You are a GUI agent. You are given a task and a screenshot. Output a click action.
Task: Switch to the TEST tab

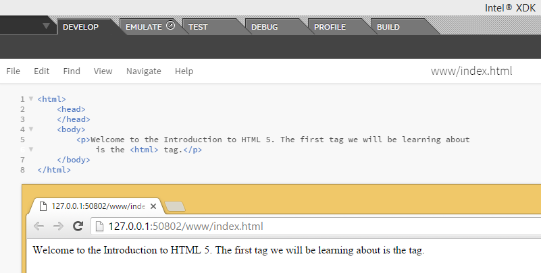pyautogui.click(x=198, y=27)
